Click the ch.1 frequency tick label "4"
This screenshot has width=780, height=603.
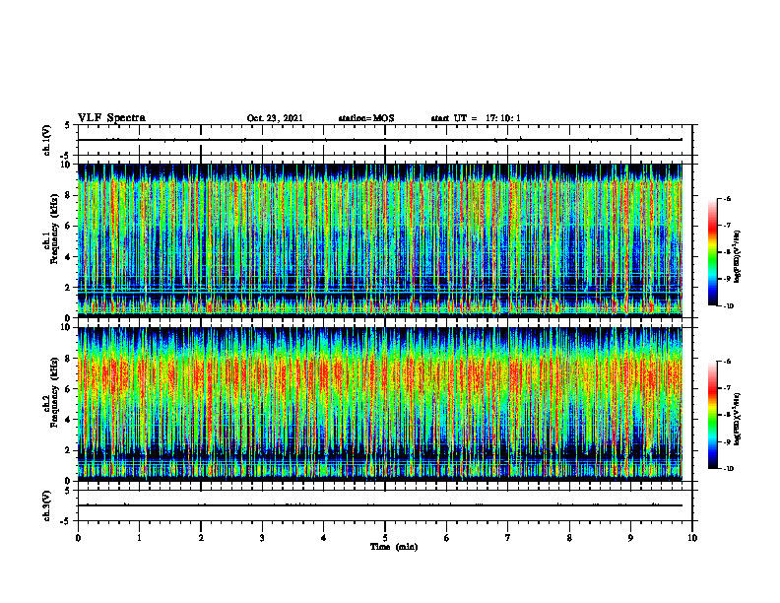tap(69, 257)
